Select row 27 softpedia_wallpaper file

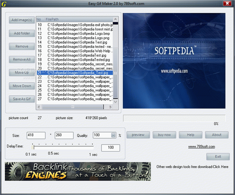75,99
